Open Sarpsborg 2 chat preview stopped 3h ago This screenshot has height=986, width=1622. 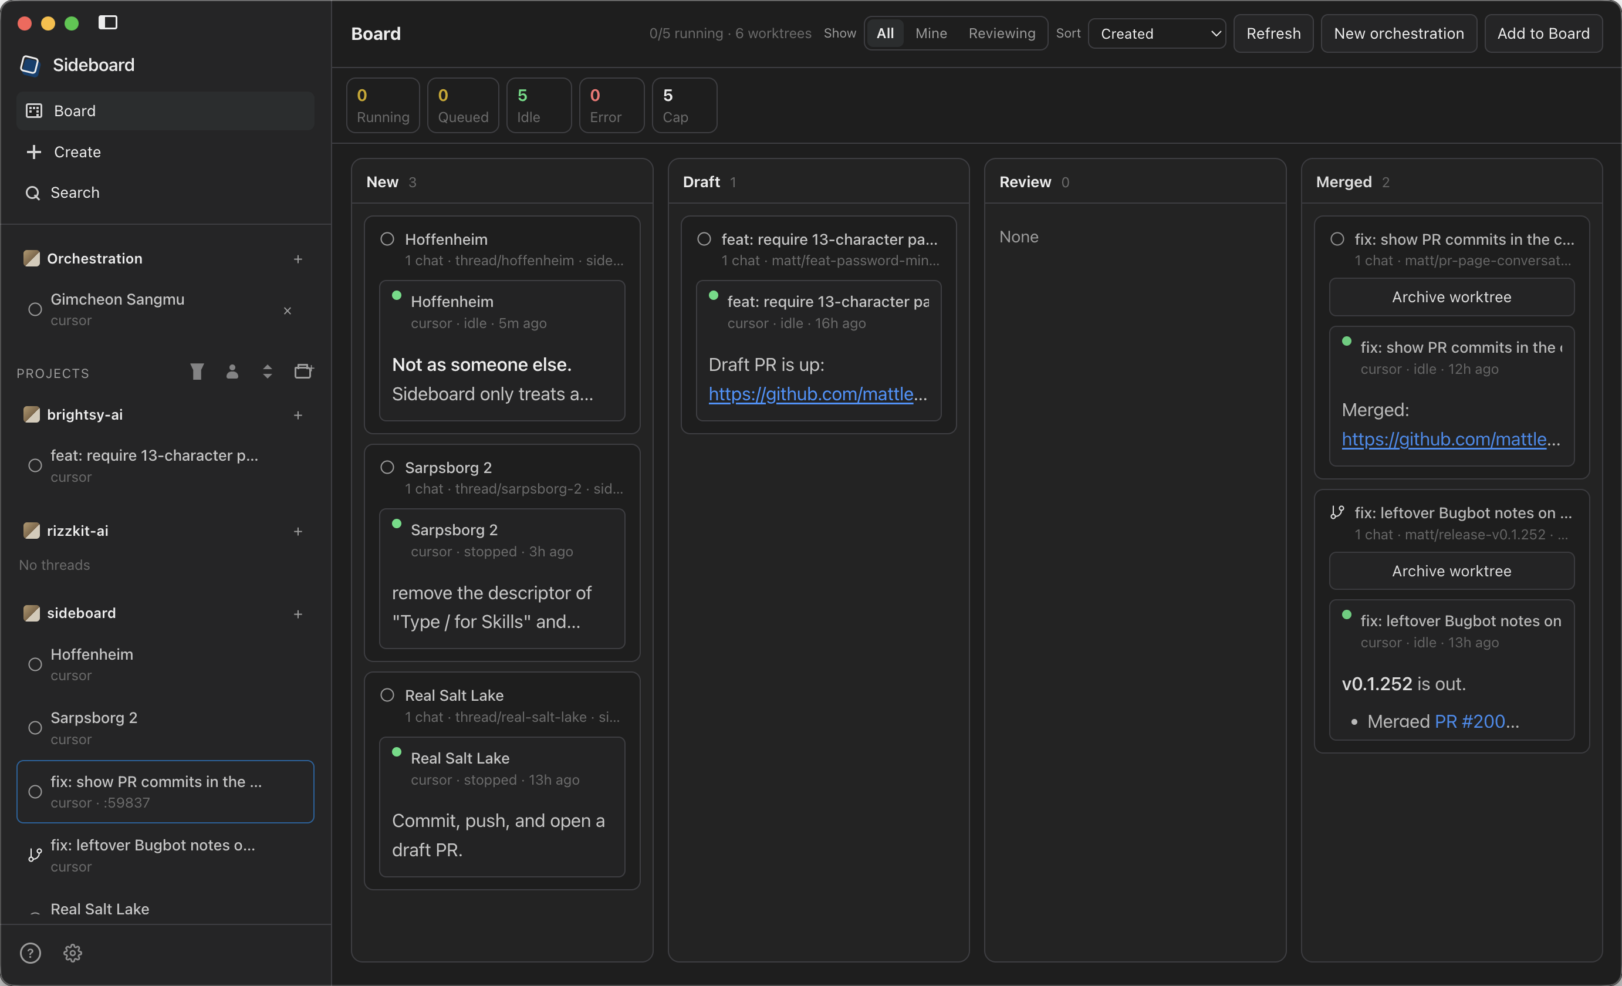tap(502, 579)
